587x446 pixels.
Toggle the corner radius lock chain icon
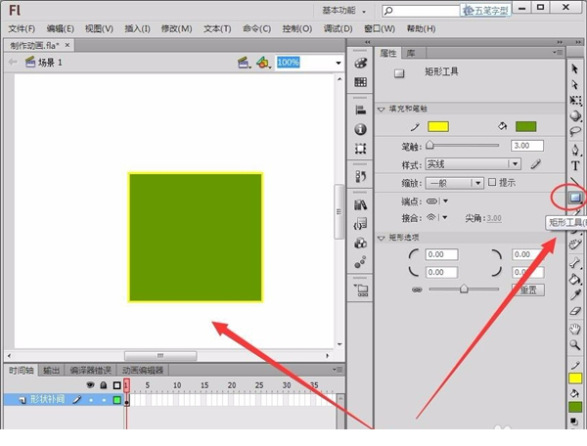coord(417,290)
